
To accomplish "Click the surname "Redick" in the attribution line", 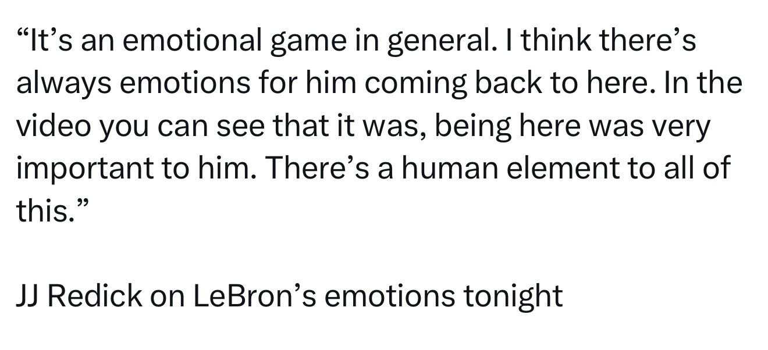I will click(94, 295).
